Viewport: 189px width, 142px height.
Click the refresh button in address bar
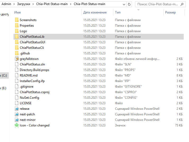click(129, 4)
